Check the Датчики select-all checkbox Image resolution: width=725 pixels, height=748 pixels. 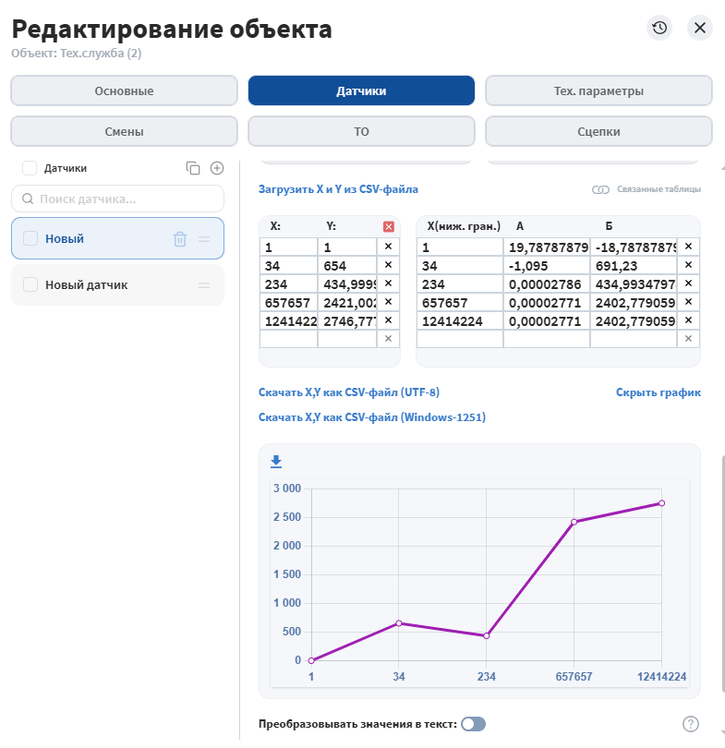pyautogui.click(x=30, y=168)
